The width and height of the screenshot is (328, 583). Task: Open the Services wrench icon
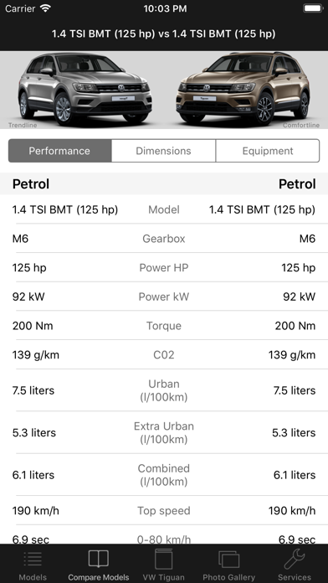295,560
